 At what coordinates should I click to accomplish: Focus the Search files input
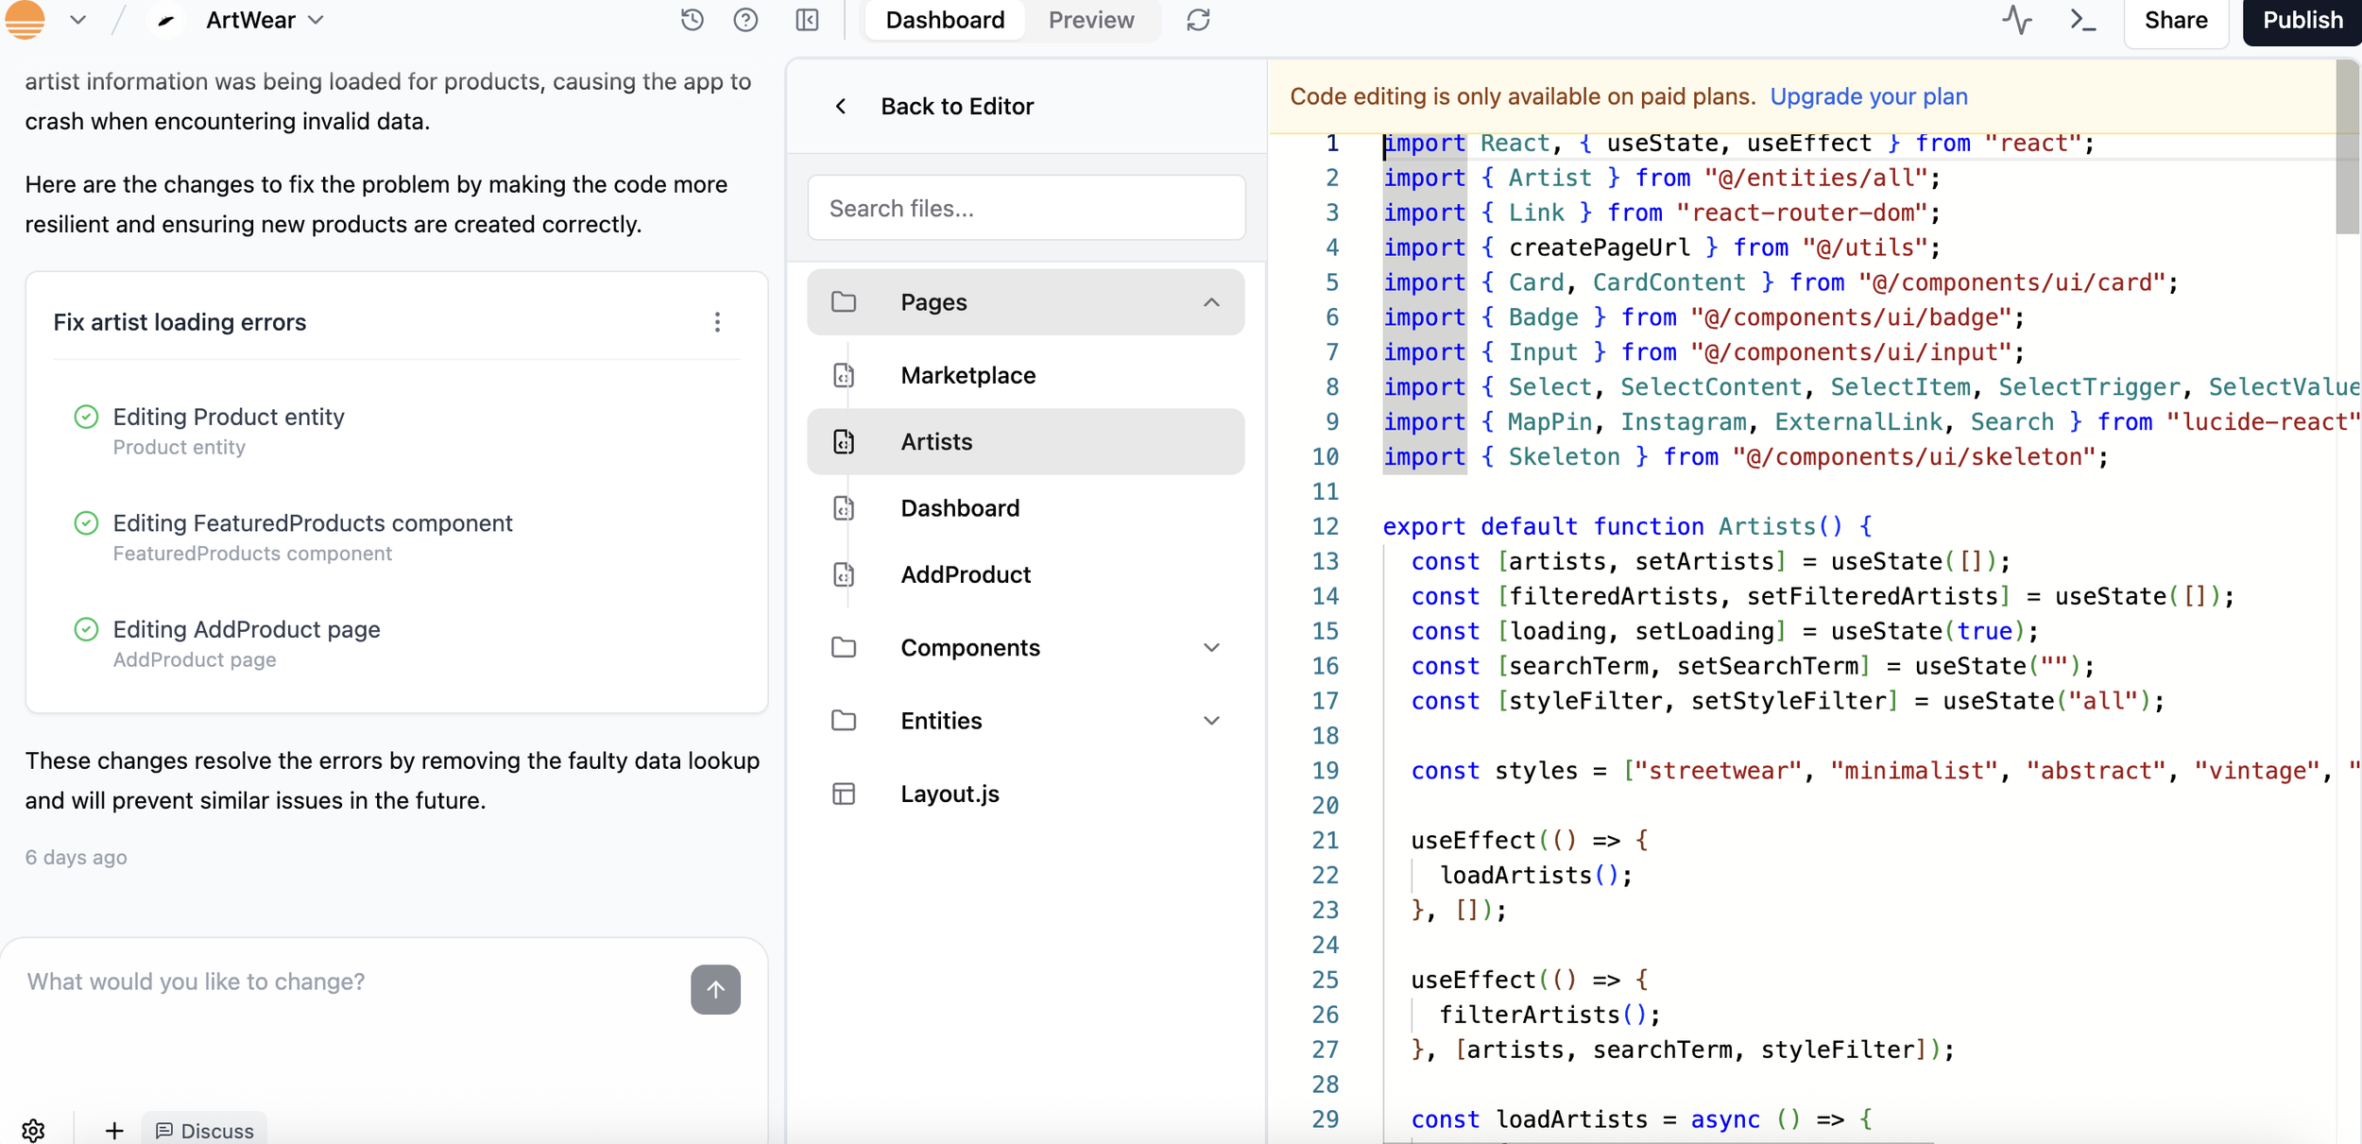1026,208
